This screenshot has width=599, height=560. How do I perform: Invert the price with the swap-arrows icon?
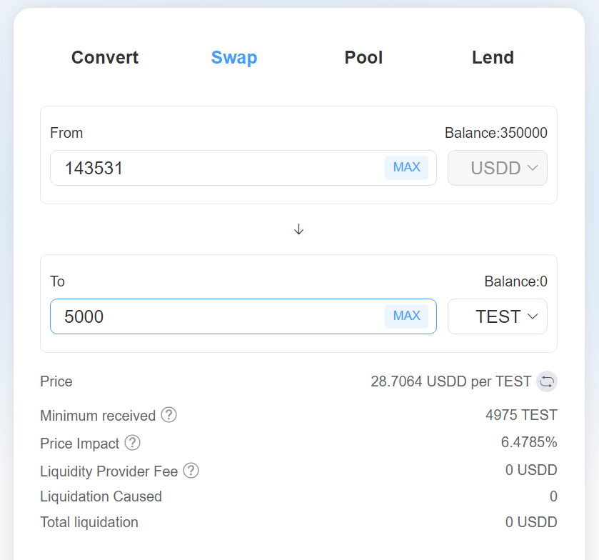[547, 381]
